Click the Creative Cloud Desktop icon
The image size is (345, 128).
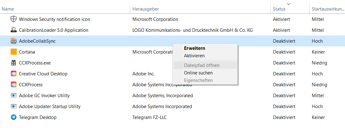(13, 74)
